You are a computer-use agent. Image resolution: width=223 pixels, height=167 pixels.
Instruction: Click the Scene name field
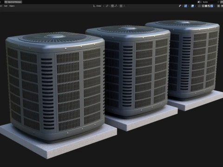pyautogui.click(x=210, y=2)
